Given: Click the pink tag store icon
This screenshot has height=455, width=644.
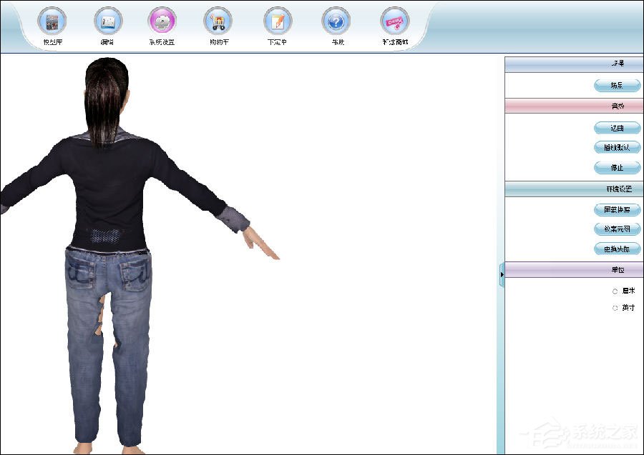Looking at the screenshot, I should point(395,21).
